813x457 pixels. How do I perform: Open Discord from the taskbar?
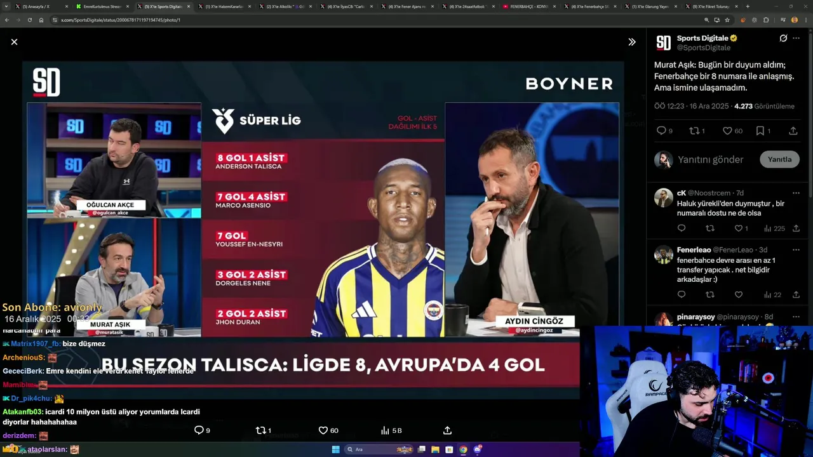point(477,449)
